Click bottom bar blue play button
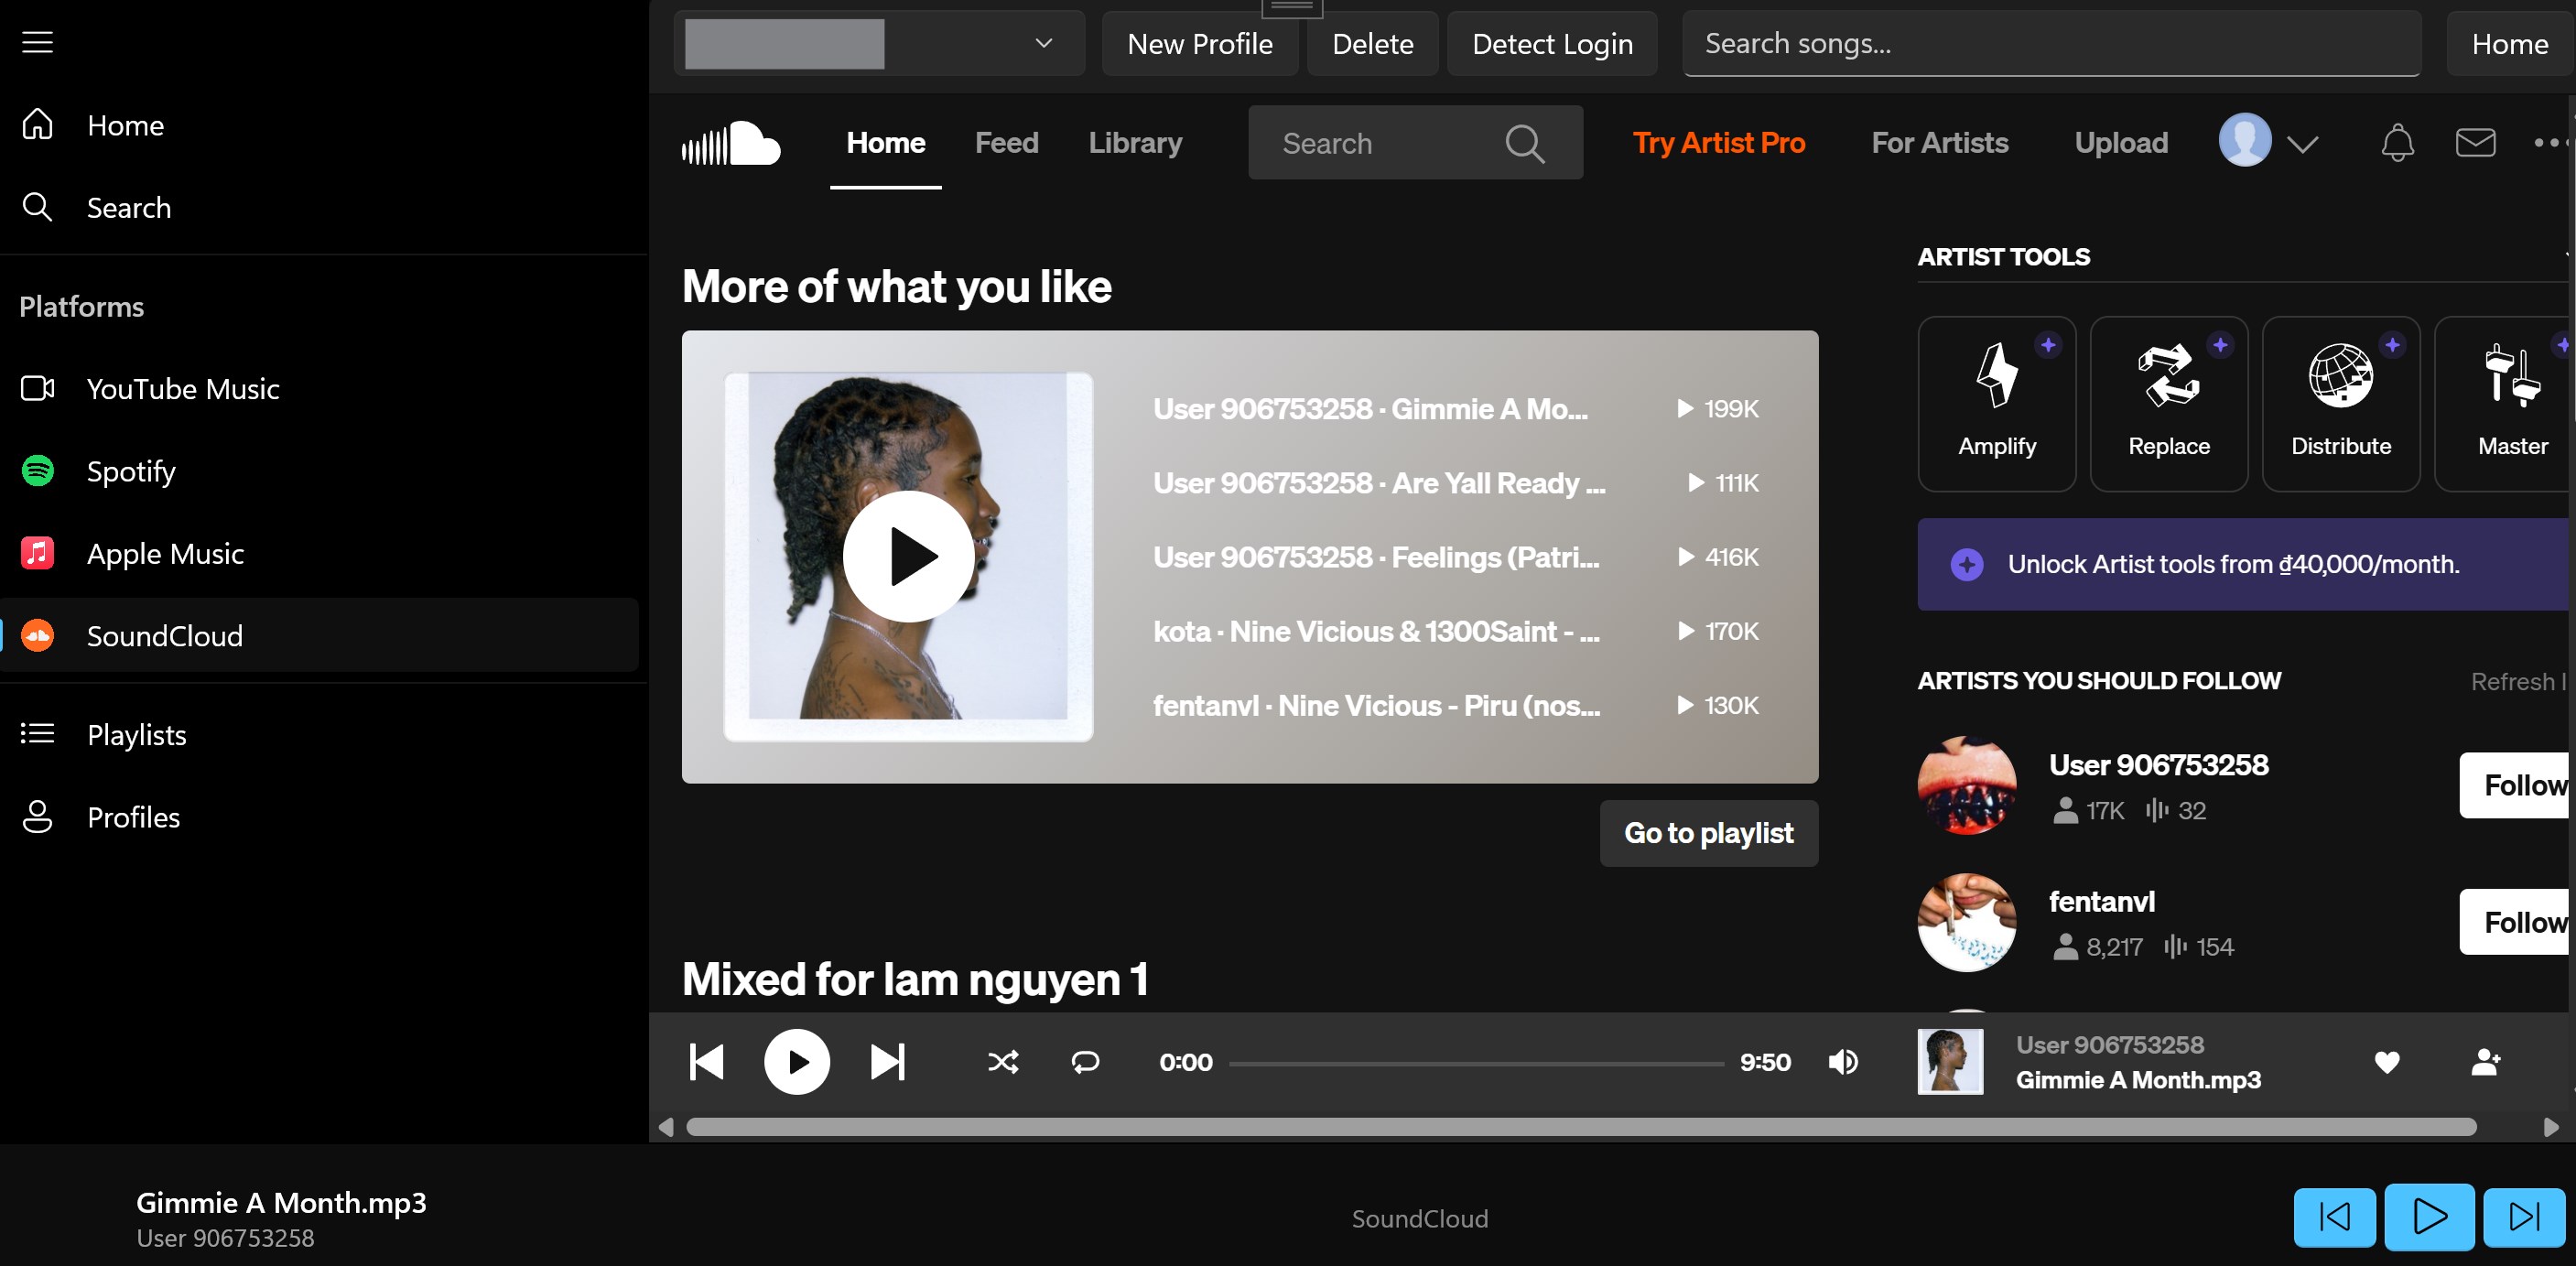This screenshot has width=2576, height=1266. point(2429,1216)
